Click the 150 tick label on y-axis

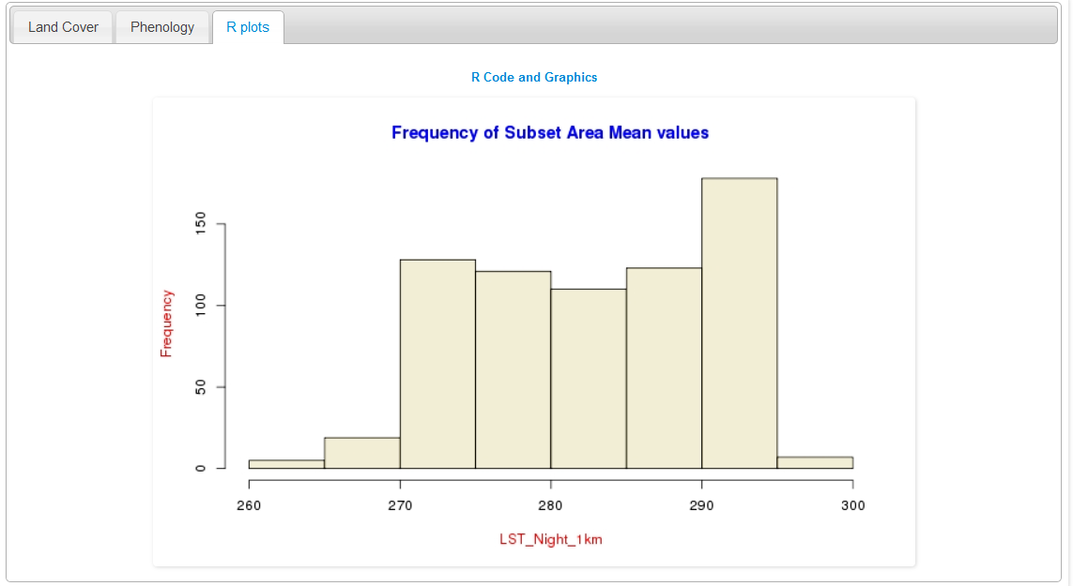199,225
